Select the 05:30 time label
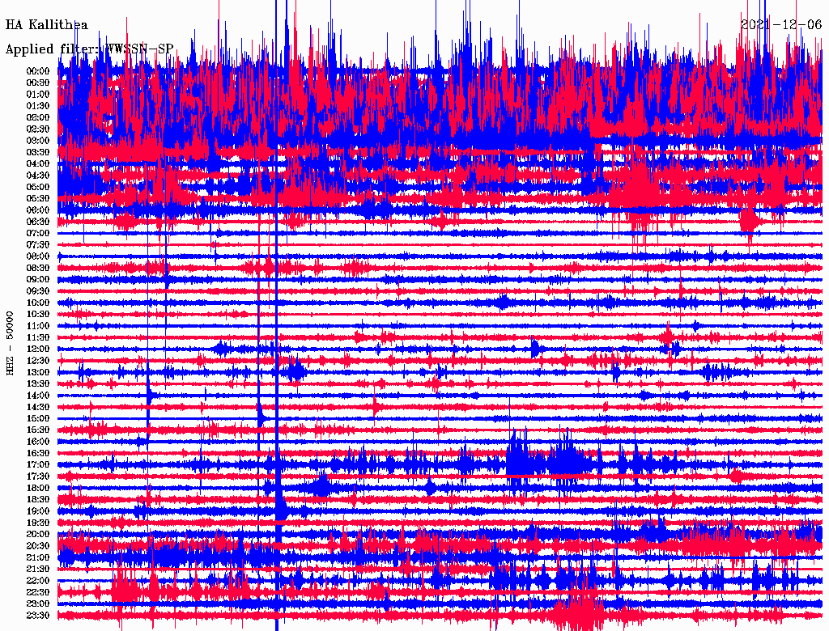 point(38,199)
